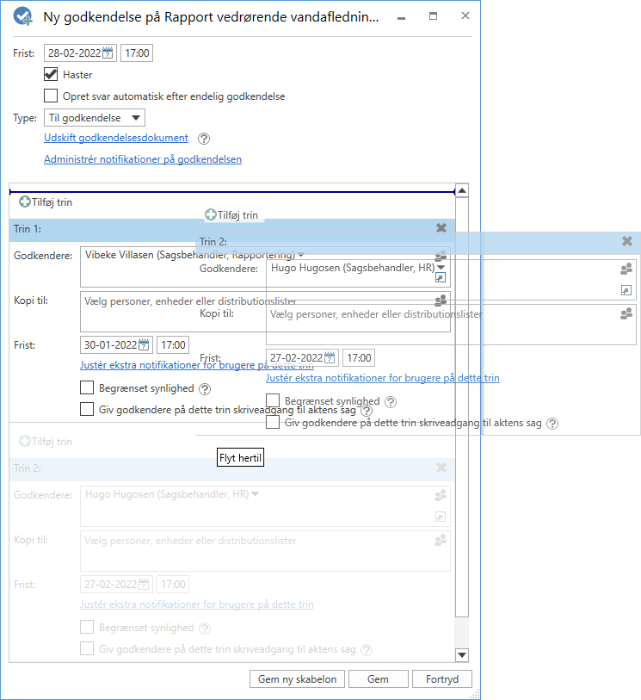Open Udskift godkendelsesdokument link
Screen dimensions: 641x700
[x=116, y=138]
